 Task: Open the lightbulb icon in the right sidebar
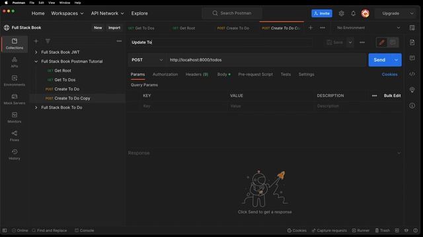point(412,90)
